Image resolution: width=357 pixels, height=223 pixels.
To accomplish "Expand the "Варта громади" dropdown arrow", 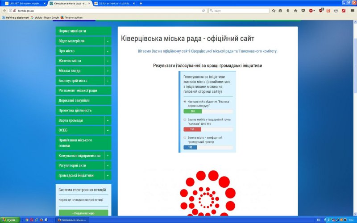I will (x=108, y=120).
